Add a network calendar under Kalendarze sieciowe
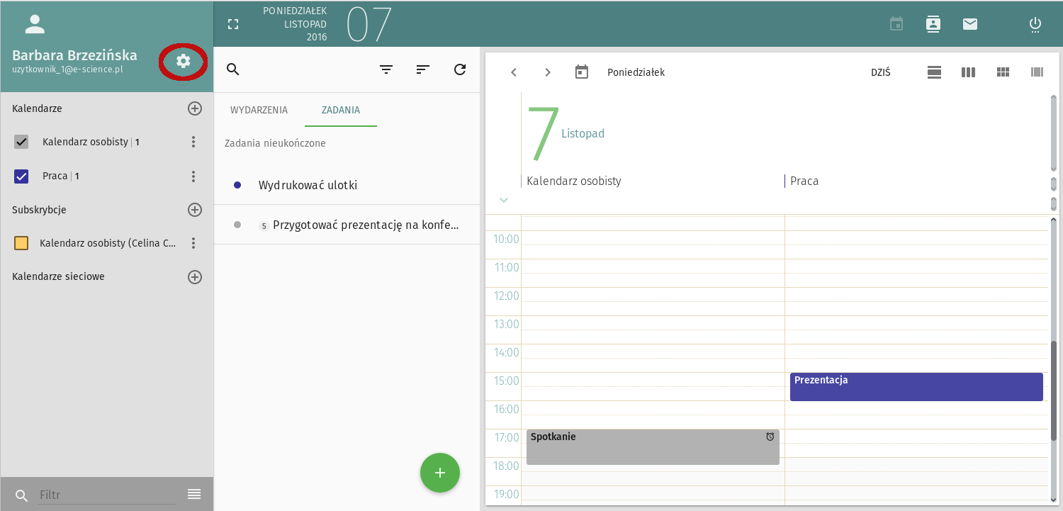 (x=195, y=277)
